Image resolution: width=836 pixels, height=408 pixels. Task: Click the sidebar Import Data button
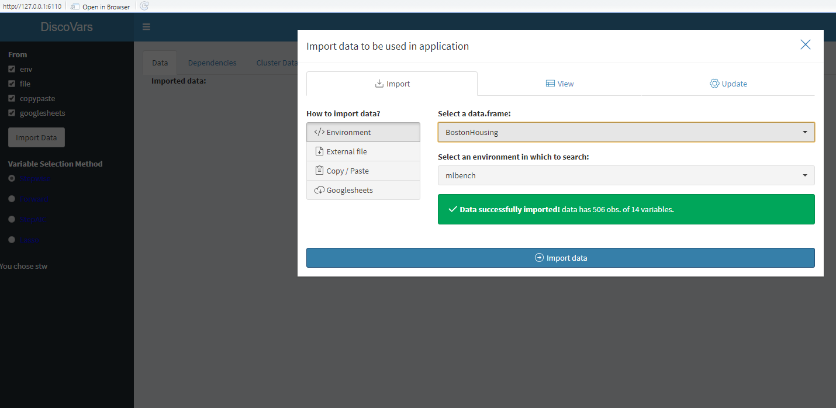[36, 137]
